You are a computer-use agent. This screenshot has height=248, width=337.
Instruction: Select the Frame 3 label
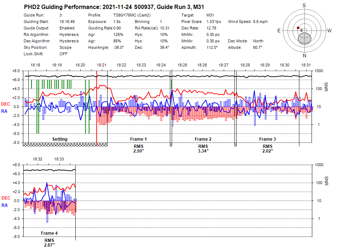click(x=267, y=139)
